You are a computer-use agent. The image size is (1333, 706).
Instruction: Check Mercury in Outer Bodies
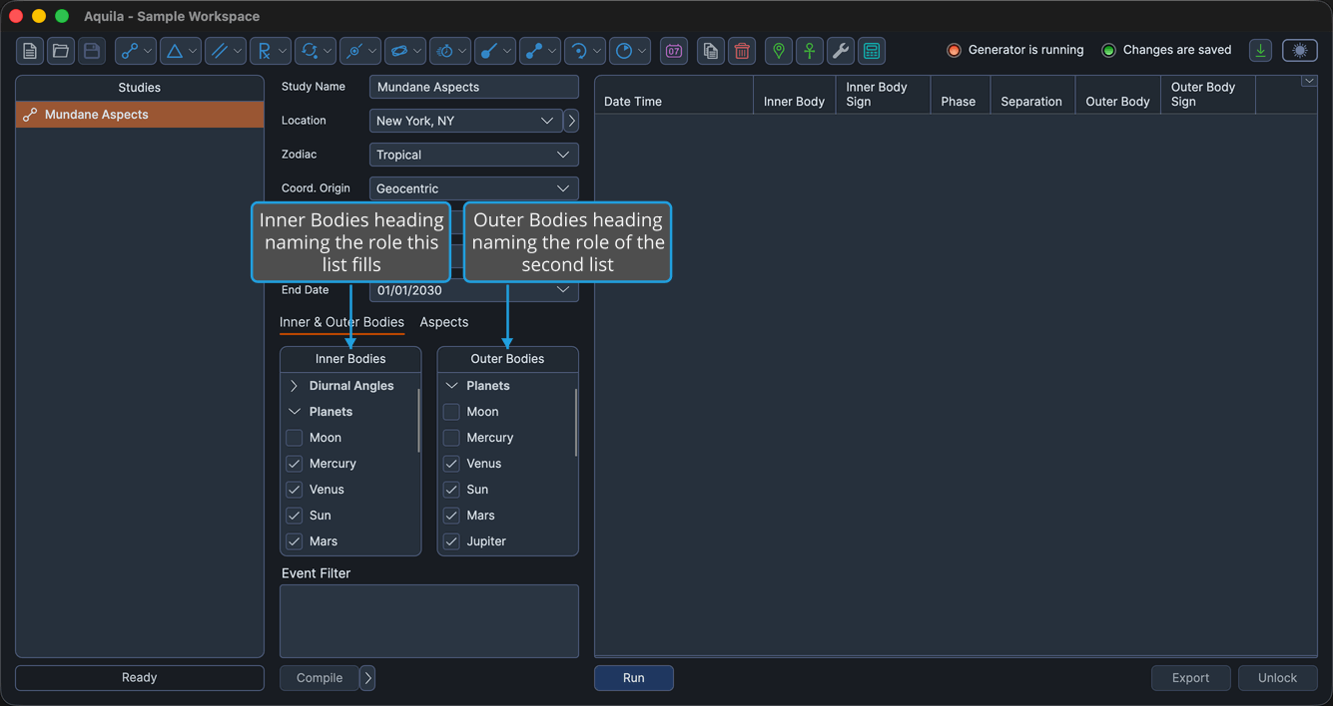(x=451, y=438)
